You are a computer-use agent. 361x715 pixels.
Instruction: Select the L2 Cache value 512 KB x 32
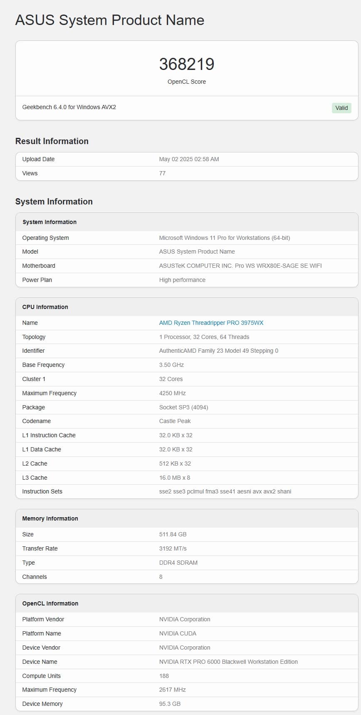(175, 463)
